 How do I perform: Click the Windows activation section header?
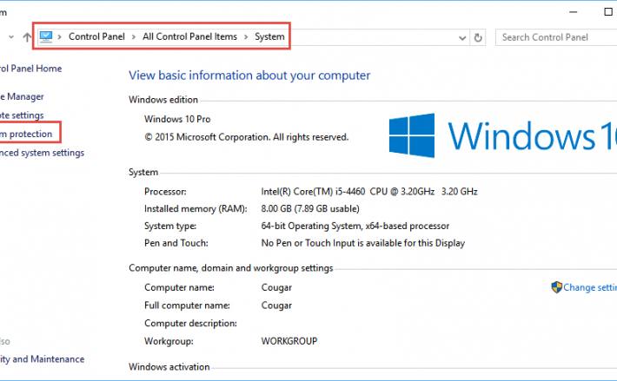(x=169, y=367)
